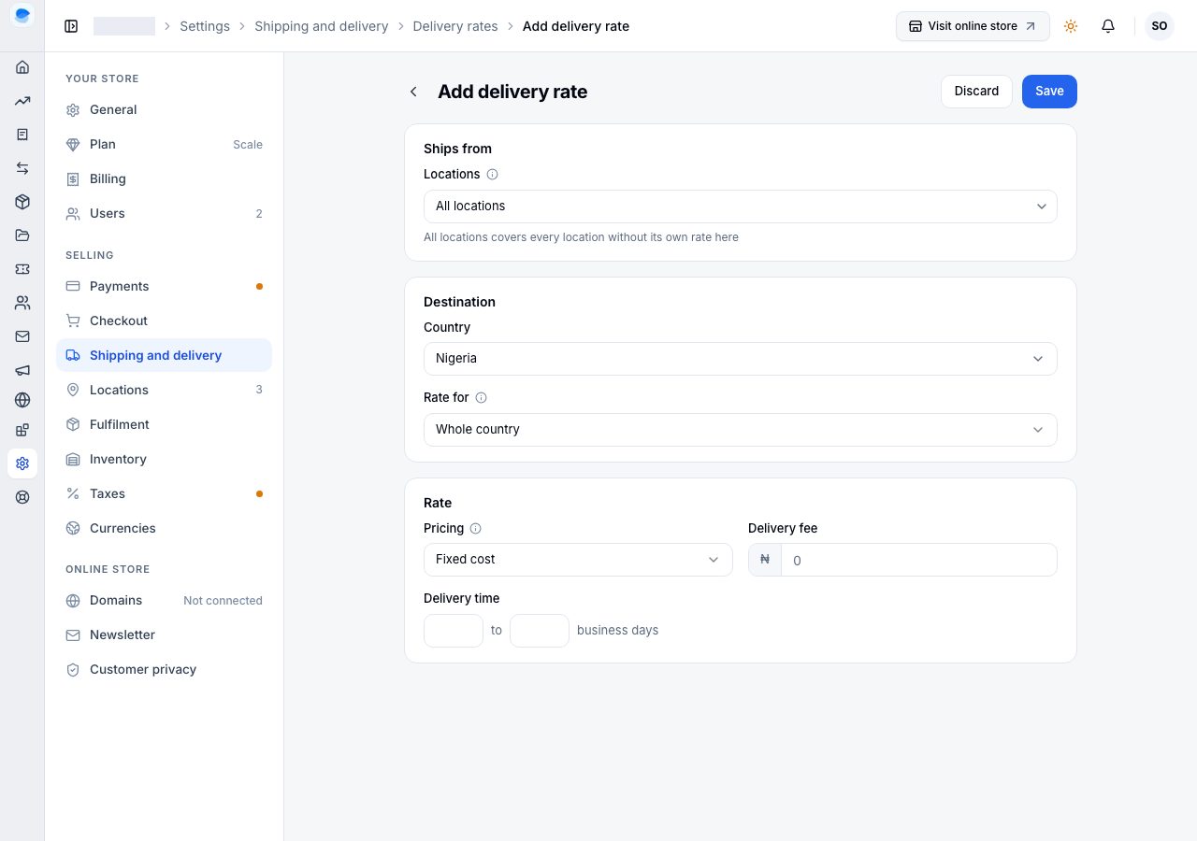The height and width of the screenshot is (841, 1197).
Task: Select Billing in the settings sidebar
Action: [165, 178]
